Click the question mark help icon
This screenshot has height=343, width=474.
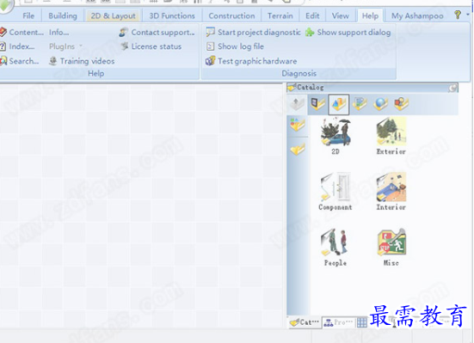point(458,15)
